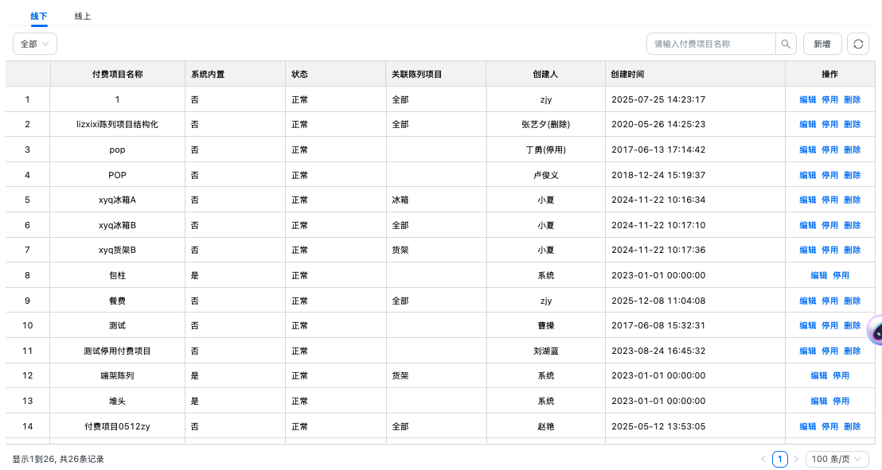The width and height of the screenshot is (882, 470).
Task: Delete the 付费项目0512zy entry
Action: point(852,426)
